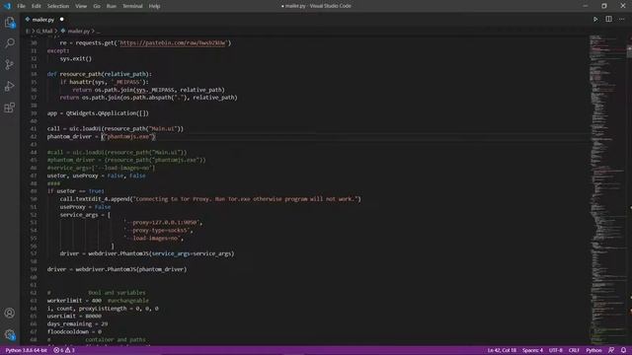This screenshot has width=632, height=355.
Task: Click 'useTor, useProxy = False, False' line
Action: pos(97,176)
